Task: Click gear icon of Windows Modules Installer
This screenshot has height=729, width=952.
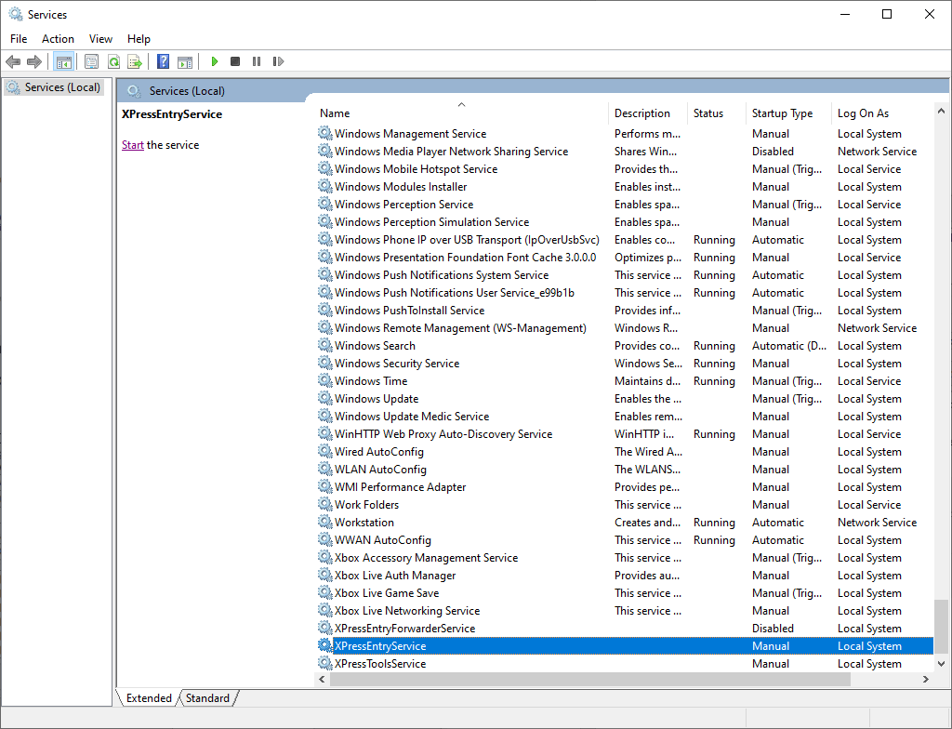Action: point(325,186)
